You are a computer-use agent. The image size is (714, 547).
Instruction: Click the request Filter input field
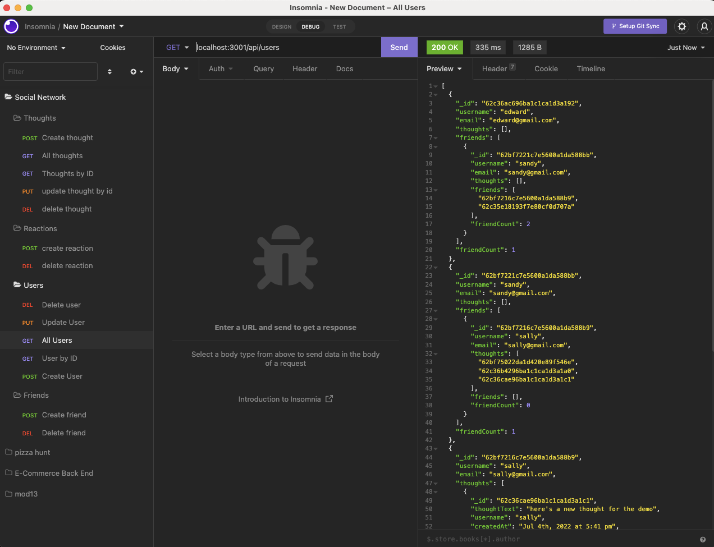(x=51, y=72)
